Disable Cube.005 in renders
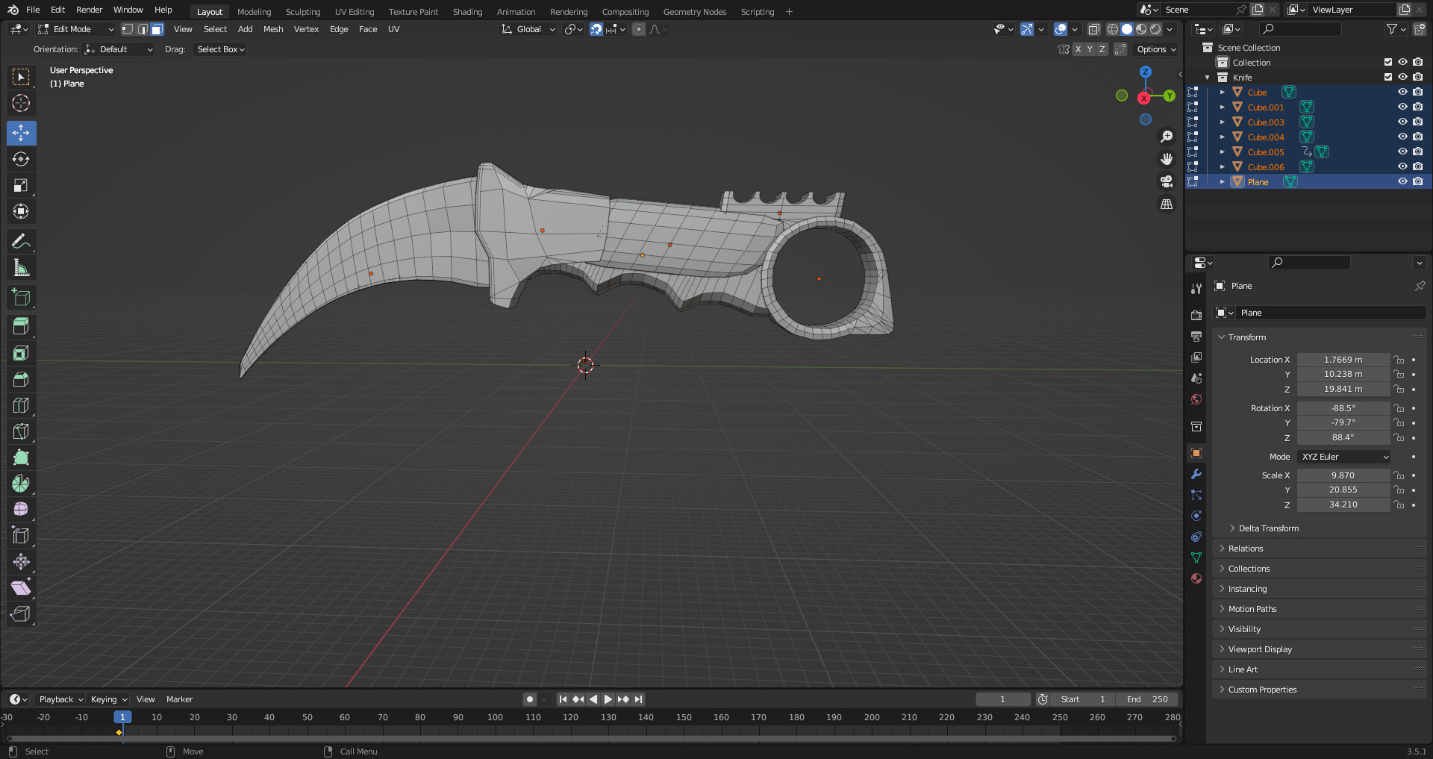1433x759 pixels. 1417,152
